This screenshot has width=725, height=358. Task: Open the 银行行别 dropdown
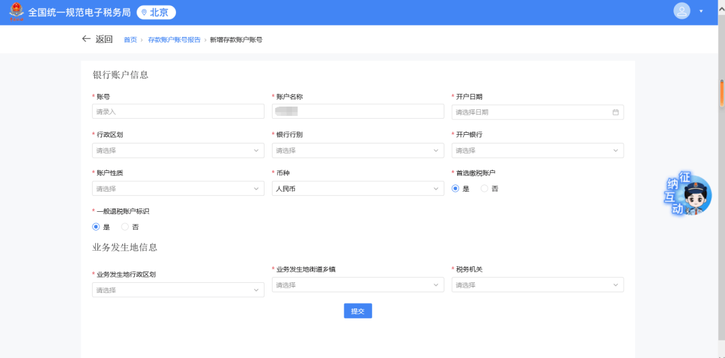[x=358, y=151]
